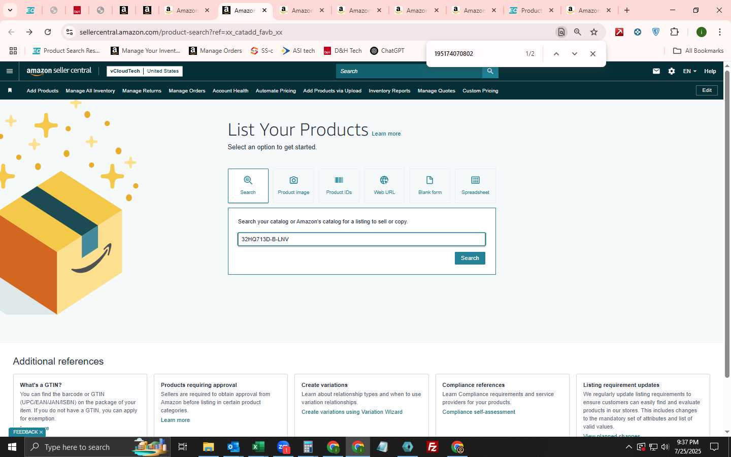Screen dimensions: 731x457
Task: Open All Bookmarks folder
Action: coord(698,51)
